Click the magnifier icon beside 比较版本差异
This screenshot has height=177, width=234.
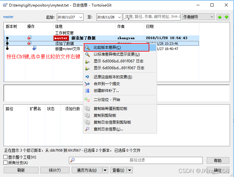point(88,48)
